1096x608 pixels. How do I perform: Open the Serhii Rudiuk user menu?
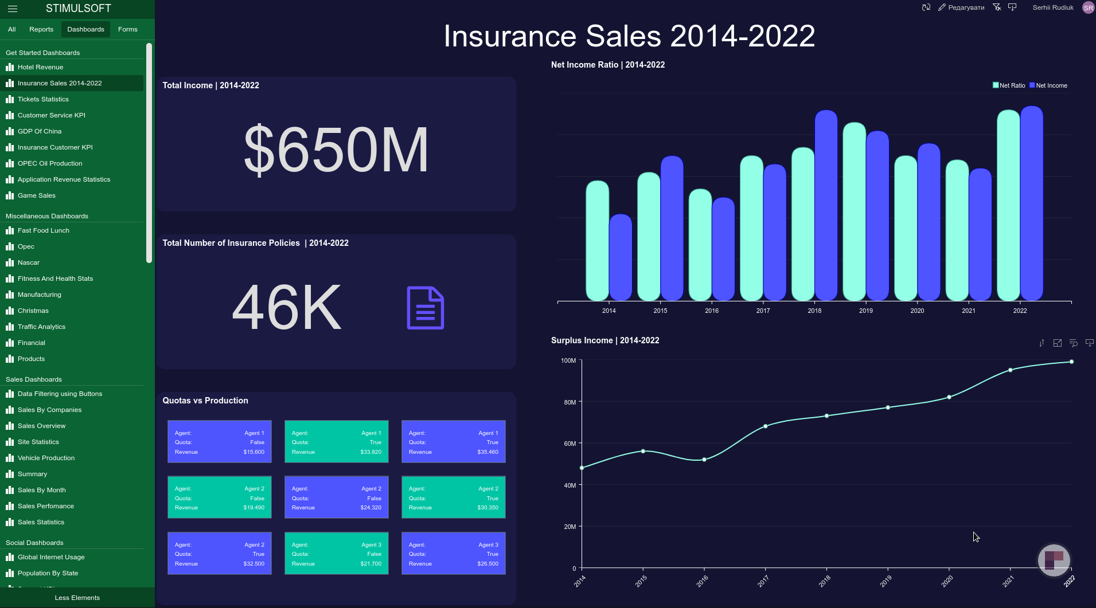(1052, 7)
